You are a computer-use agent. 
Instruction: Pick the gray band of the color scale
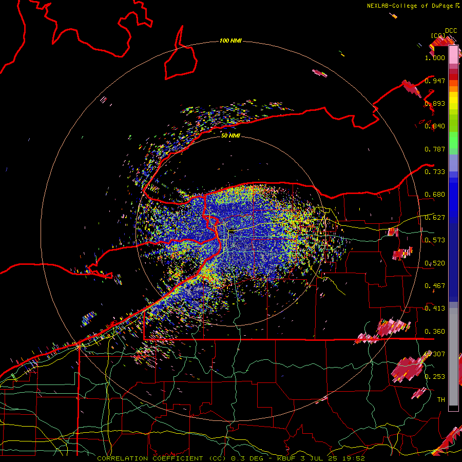pos(453,357)
